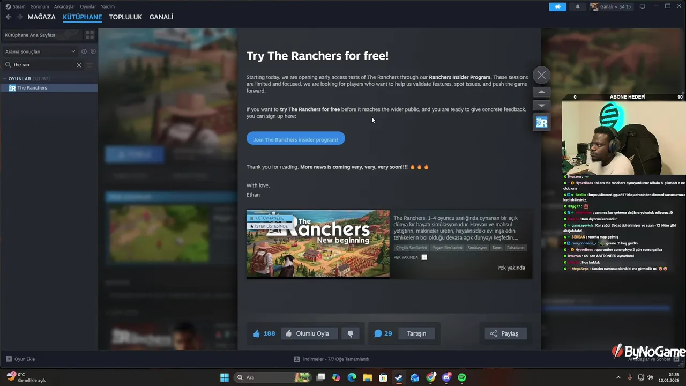Open the notifications bell

coord(578,6)
